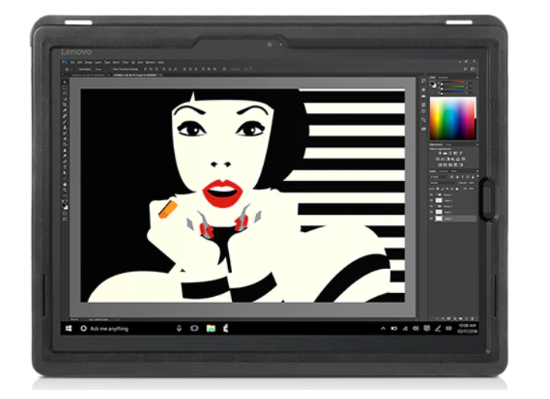550x399 pixels.
Task: Toggle lock transparent pixels in Layers panel
Action: pyautogui.click(x=437, y=189)
